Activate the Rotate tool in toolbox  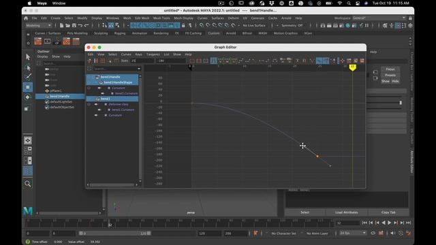pyautogui.click(x=28, y=97)
